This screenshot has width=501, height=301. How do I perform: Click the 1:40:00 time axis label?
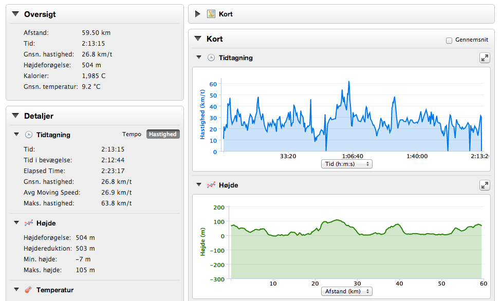[417, 156]
